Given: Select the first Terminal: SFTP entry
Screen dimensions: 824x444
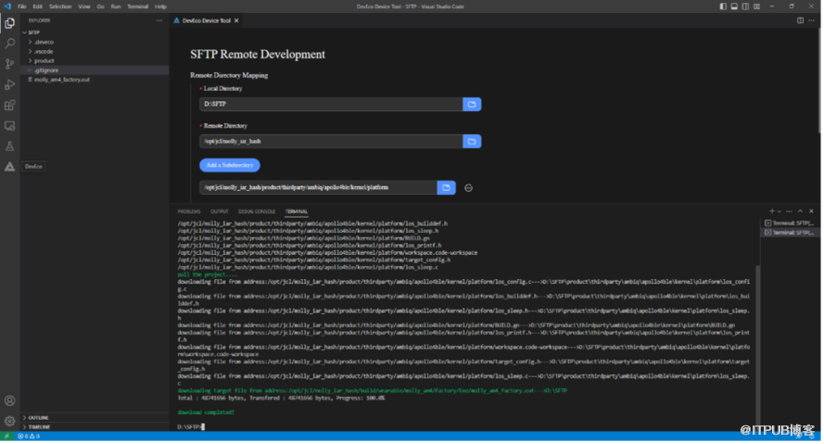Looking at the screenshot, I should click(791, 223).
